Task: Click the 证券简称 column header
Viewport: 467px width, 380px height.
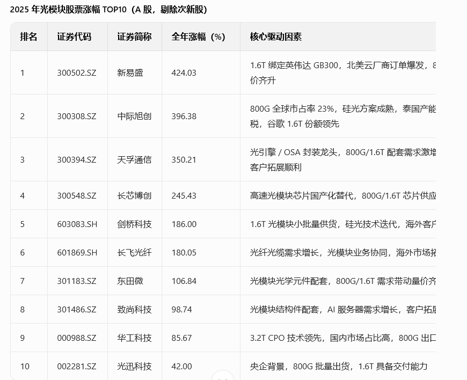Action: tap(134, 36)
